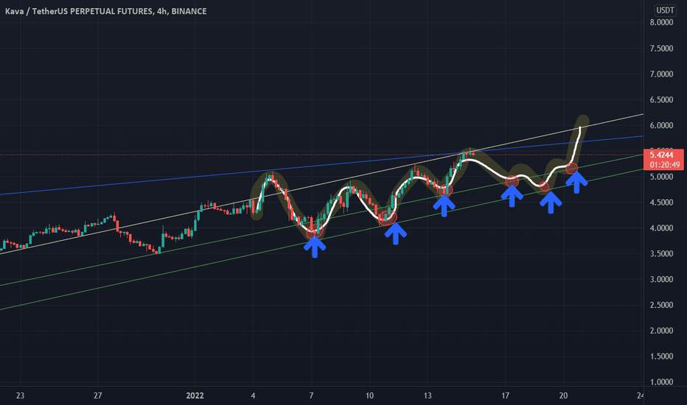Click the 6.0000 price axis label
Screen dimensions: 687x405
661,125
